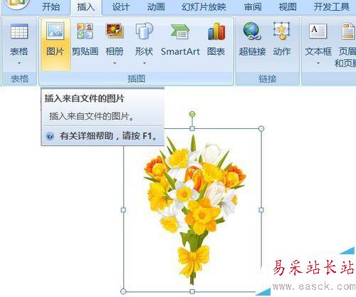
Task: Click the bottom-middle resize handle of picture
Action: click(192, 291)
